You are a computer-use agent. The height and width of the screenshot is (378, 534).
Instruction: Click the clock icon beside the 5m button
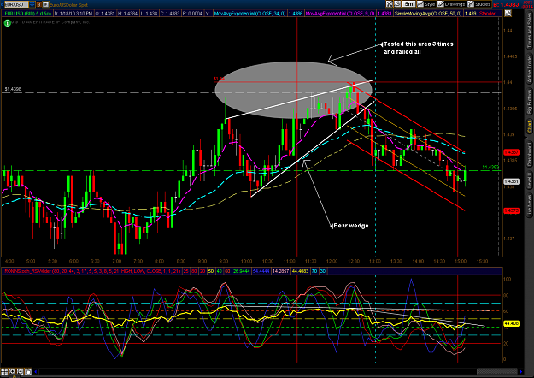click(397, 4)
